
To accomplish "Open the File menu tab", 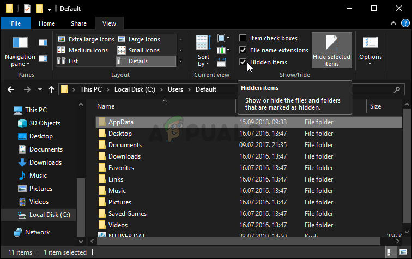I will (16, 23).
